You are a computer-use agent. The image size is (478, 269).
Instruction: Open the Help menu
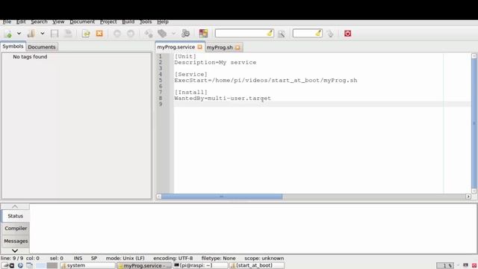tap(163, 22)
